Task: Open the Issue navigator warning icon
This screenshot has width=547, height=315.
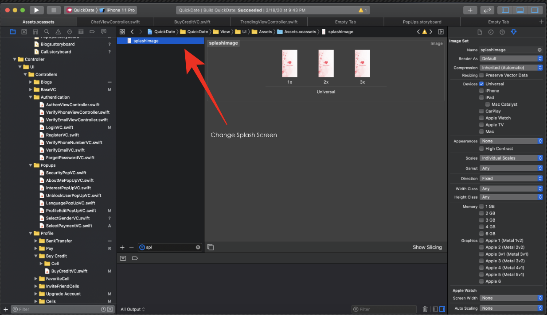Action: 58,31
